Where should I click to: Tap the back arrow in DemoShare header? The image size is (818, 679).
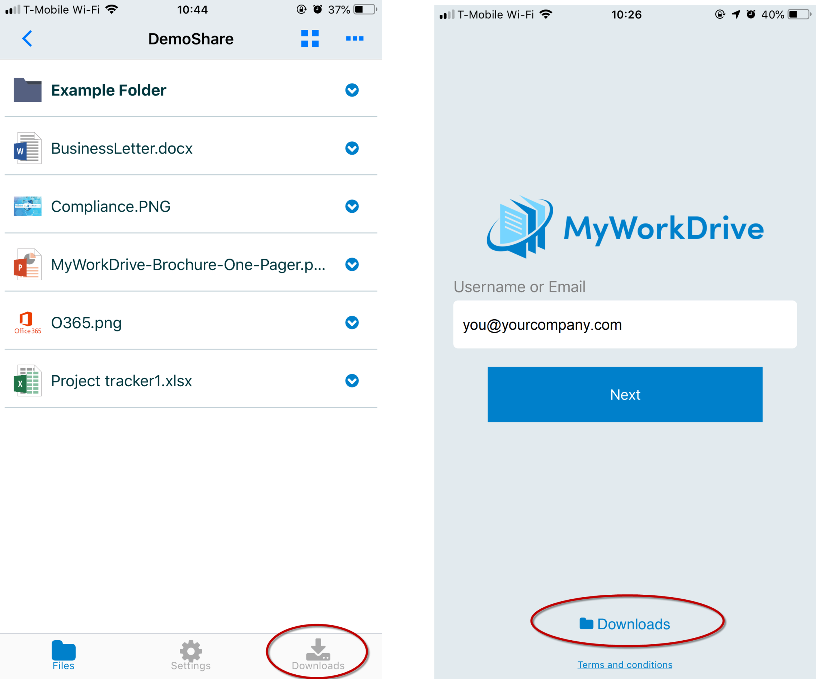coord(27,38)
